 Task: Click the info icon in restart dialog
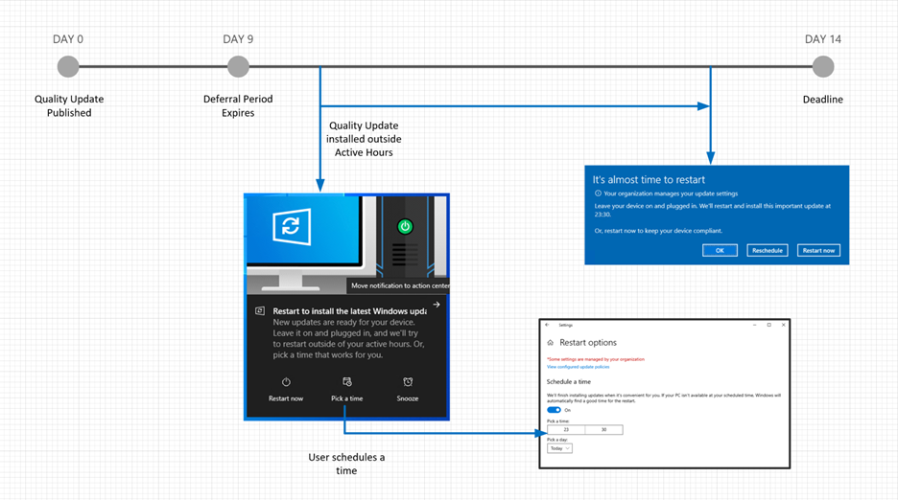598,193
